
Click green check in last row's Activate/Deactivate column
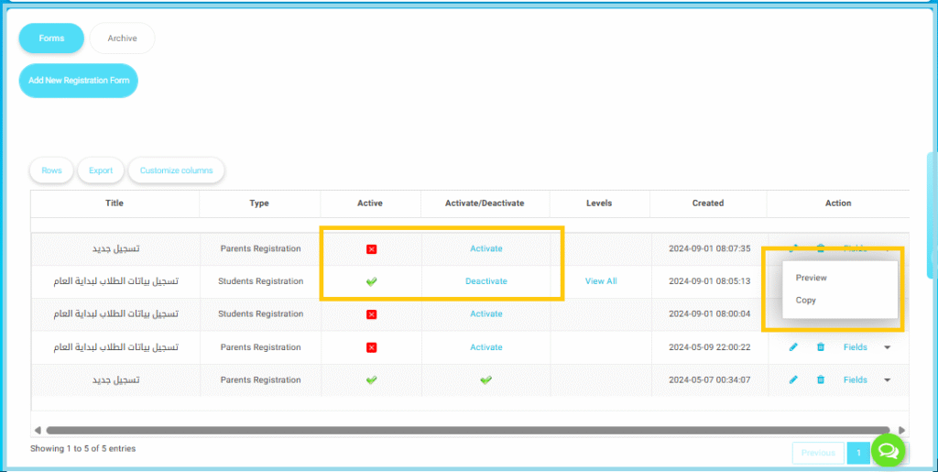tap(485, 379)
